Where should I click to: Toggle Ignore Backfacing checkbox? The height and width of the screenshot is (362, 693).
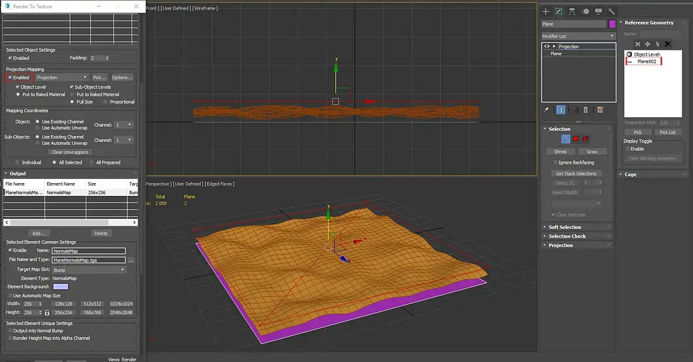click(555, 163)
